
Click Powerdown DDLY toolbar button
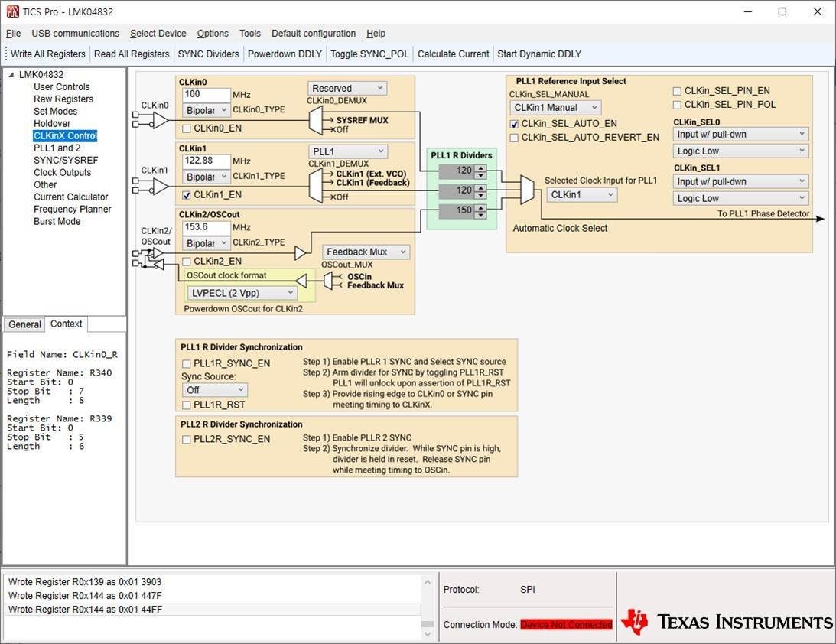(285, 54)
